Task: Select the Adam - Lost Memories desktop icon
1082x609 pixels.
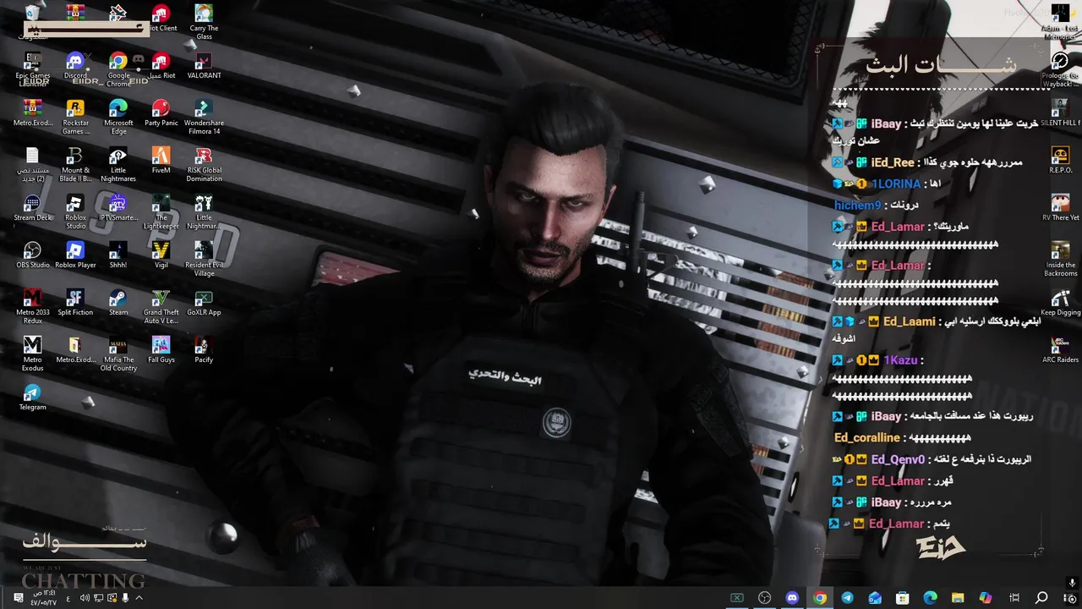Action: pos(1060,22)
